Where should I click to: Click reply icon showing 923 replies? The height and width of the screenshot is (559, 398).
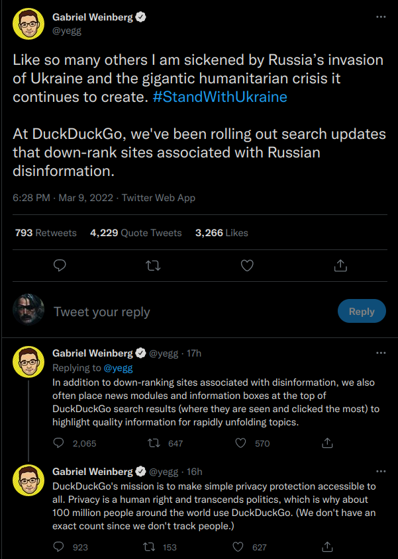click(59, 547)
